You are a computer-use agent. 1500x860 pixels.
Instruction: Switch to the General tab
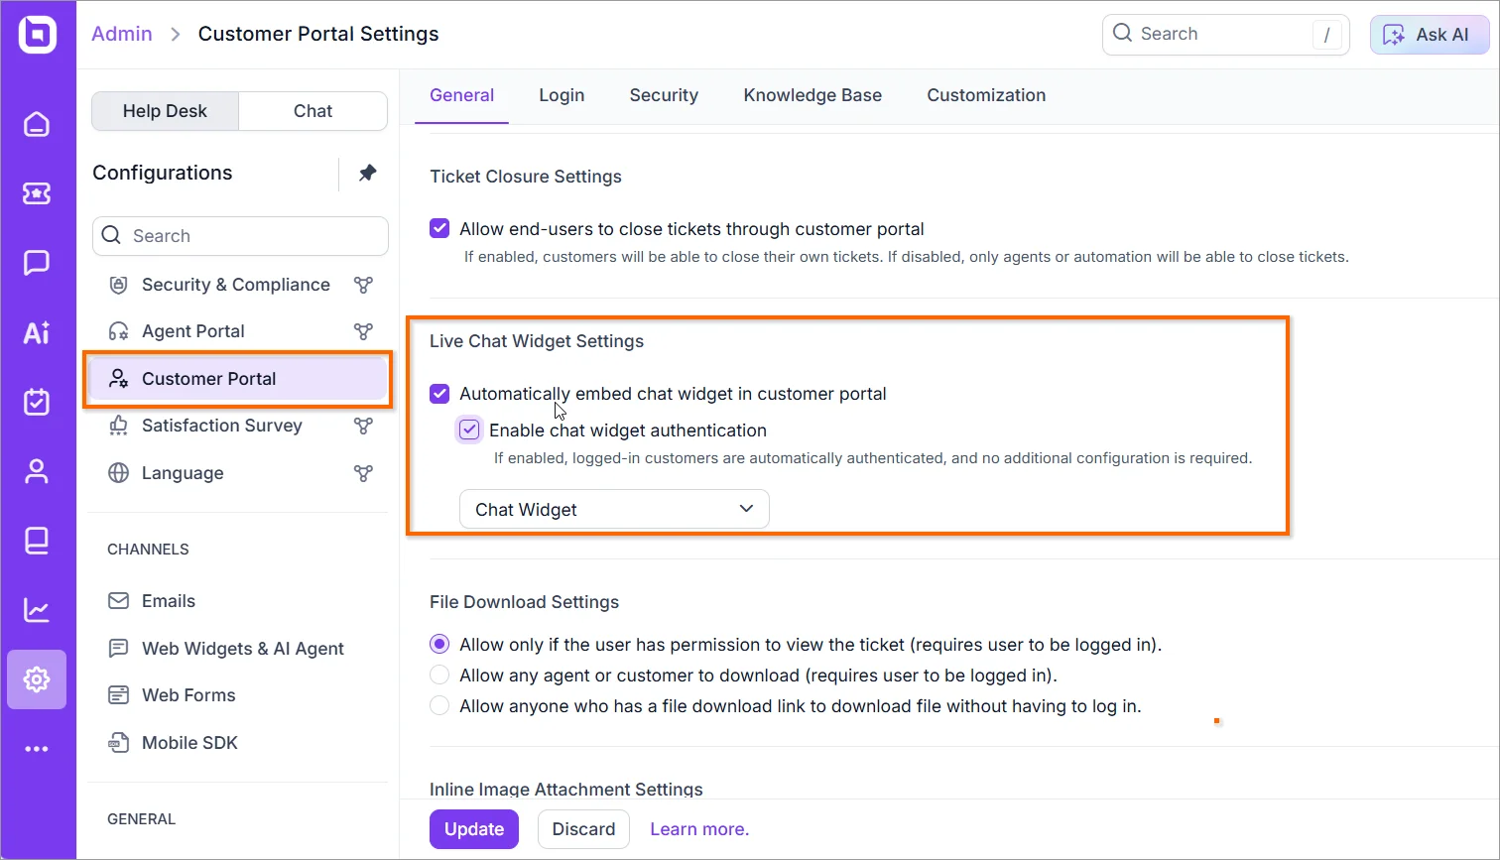click(461, 95)
